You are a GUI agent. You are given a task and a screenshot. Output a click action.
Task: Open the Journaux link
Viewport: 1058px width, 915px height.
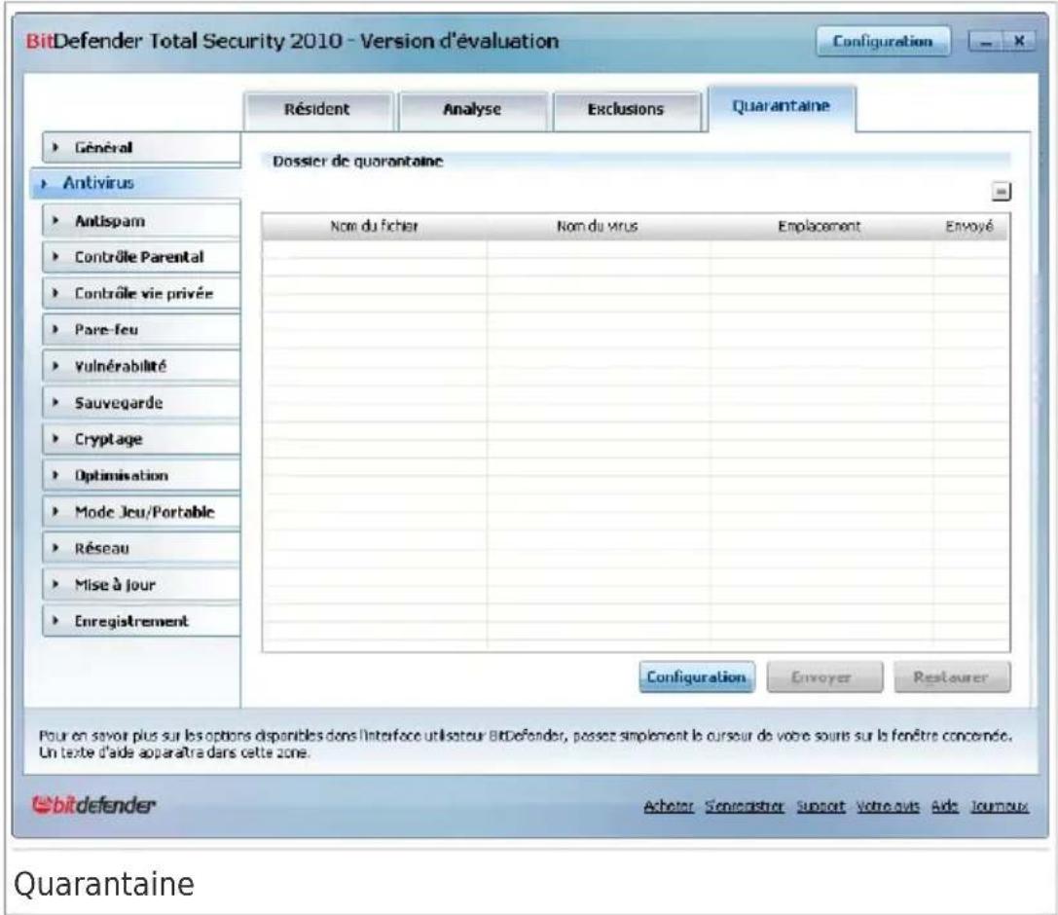point(1000,806)
